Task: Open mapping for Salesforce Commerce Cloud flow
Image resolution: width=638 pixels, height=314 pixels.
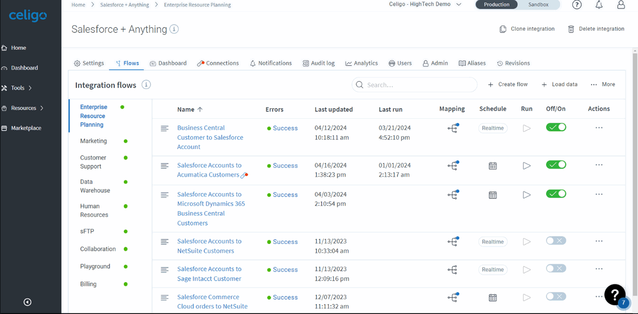Action: coord(453,297)
